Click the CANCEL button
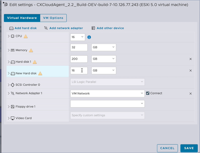Screen dimensions: 200x153 click(x=167, y=148)
